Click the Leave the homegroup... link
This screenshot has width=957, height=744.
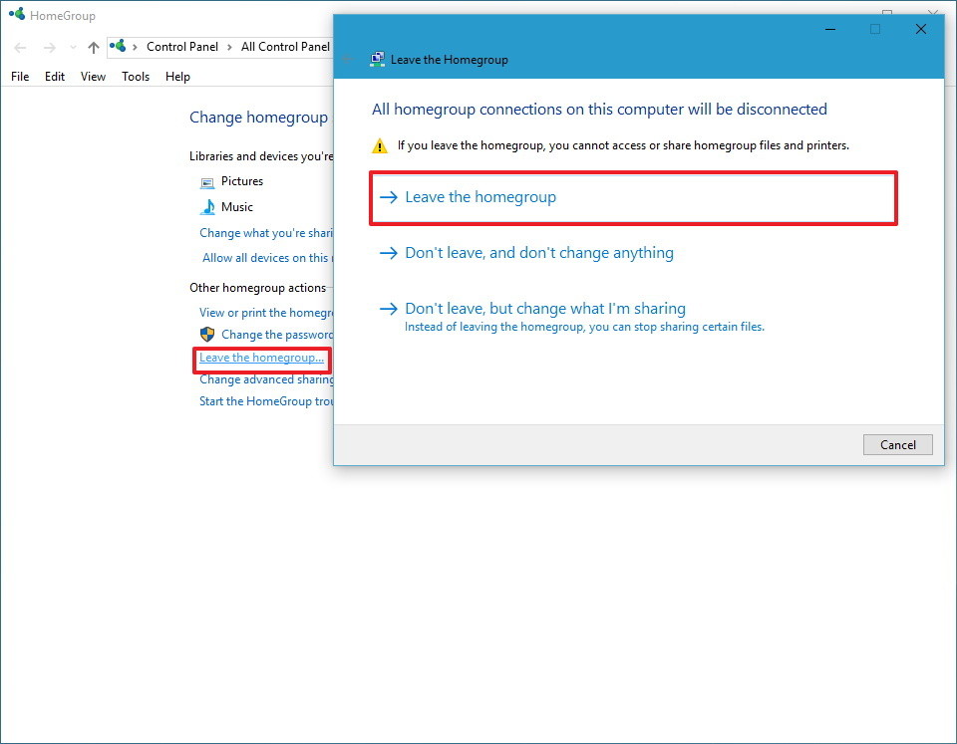pyautogui.click(x=261, y=358)
